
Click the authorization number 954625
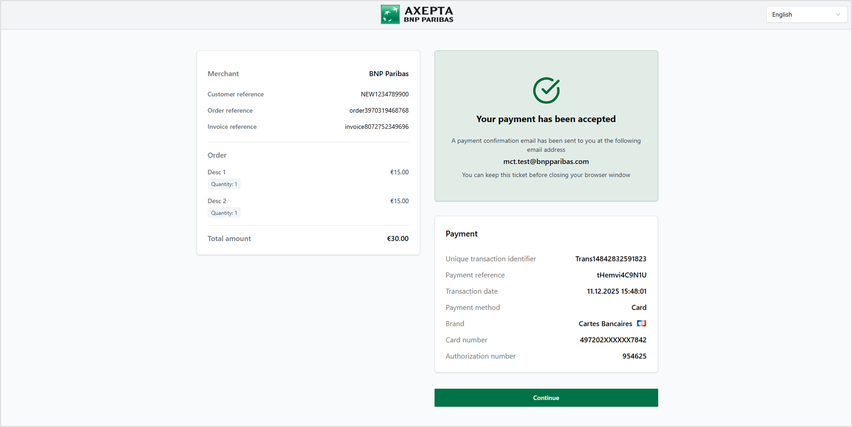tap(634, 356)
